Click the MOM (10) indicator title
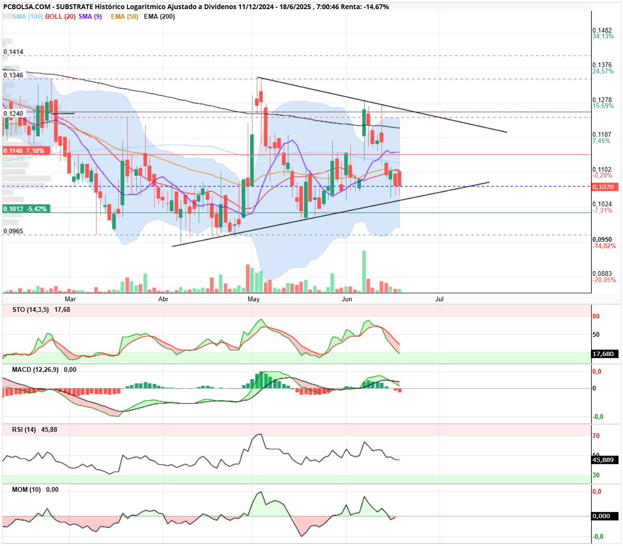Screen dimensions: 623x546 click(x=26, y=489)
